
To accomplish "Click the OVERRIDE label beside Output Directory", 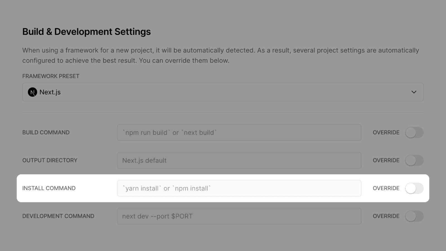I will click(386, 160).
